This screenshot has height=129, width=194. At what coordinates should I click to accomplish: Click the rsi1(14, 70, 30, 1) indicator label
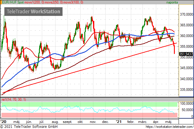click(14, 99)
